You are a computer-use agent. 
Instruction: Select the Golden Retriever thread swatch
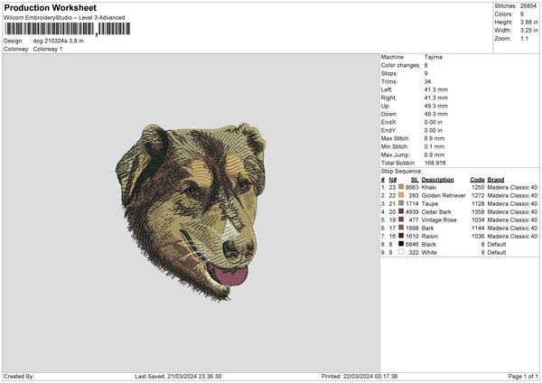401,195
